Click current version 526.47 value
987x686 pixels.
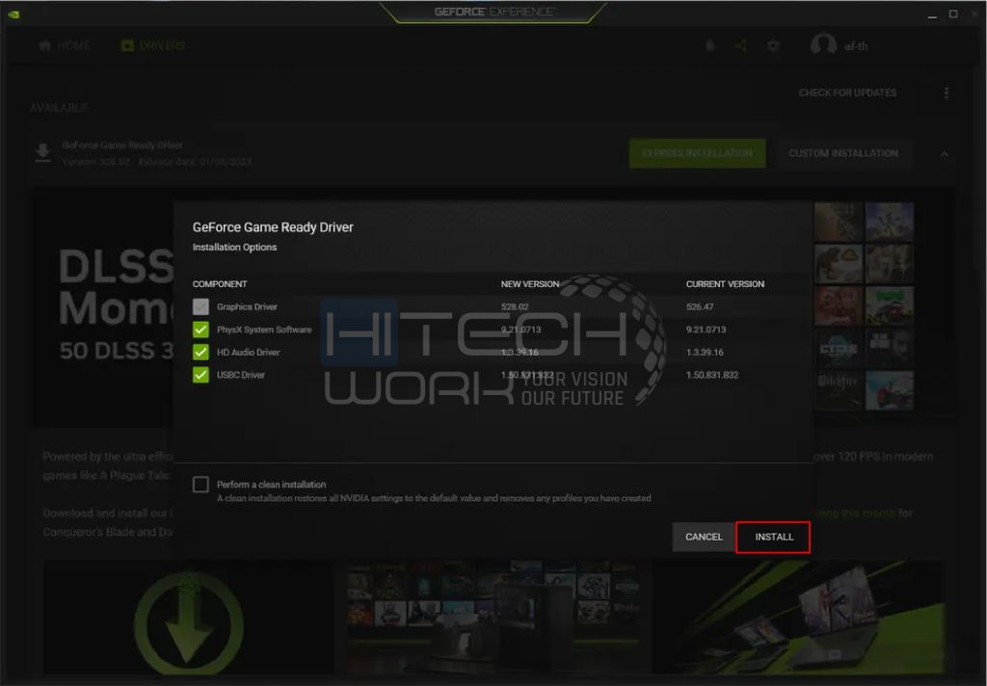(700, 306)
